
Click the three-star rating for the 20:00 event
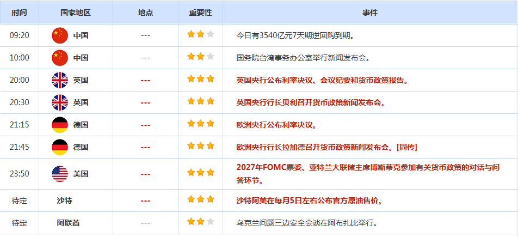click(x=201, y=79)
